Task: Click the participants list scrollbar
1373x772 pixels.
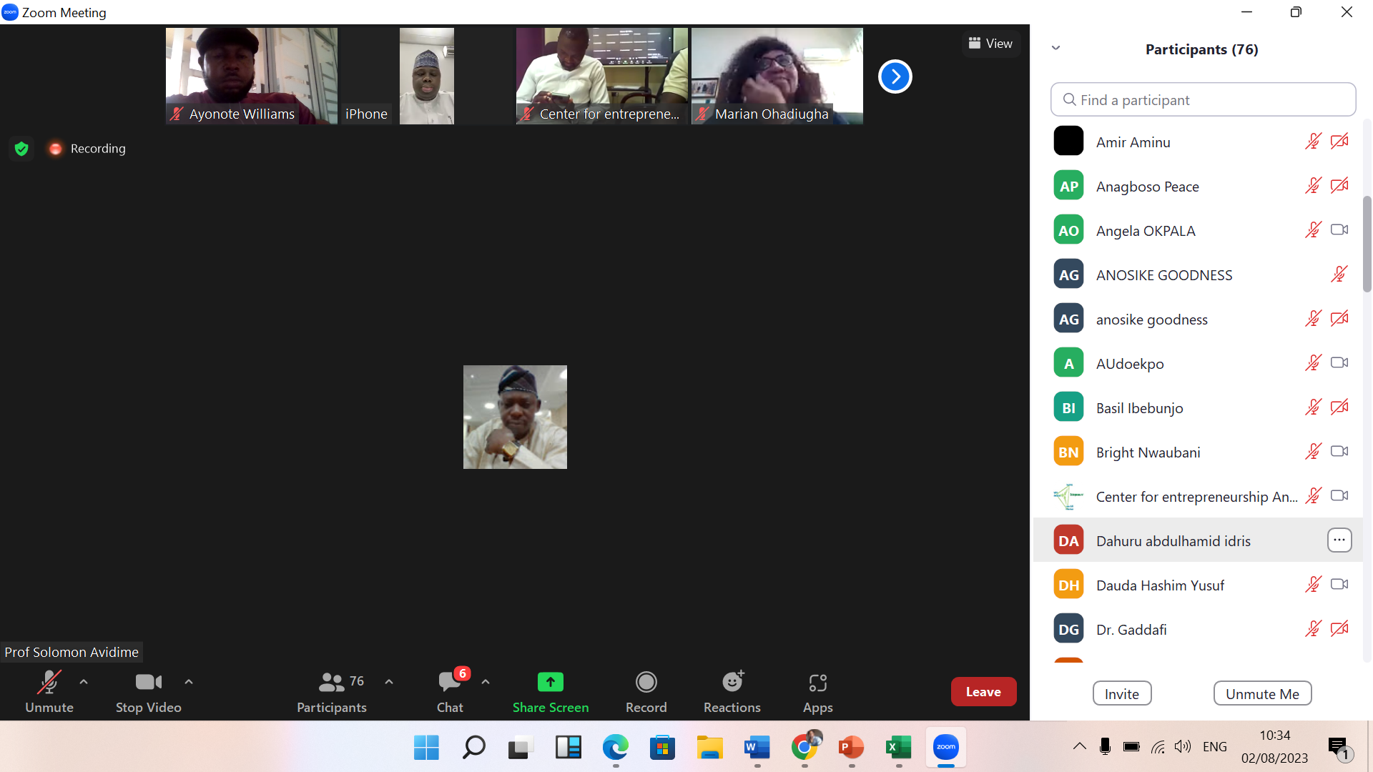Action: (x=1367, y=244)
